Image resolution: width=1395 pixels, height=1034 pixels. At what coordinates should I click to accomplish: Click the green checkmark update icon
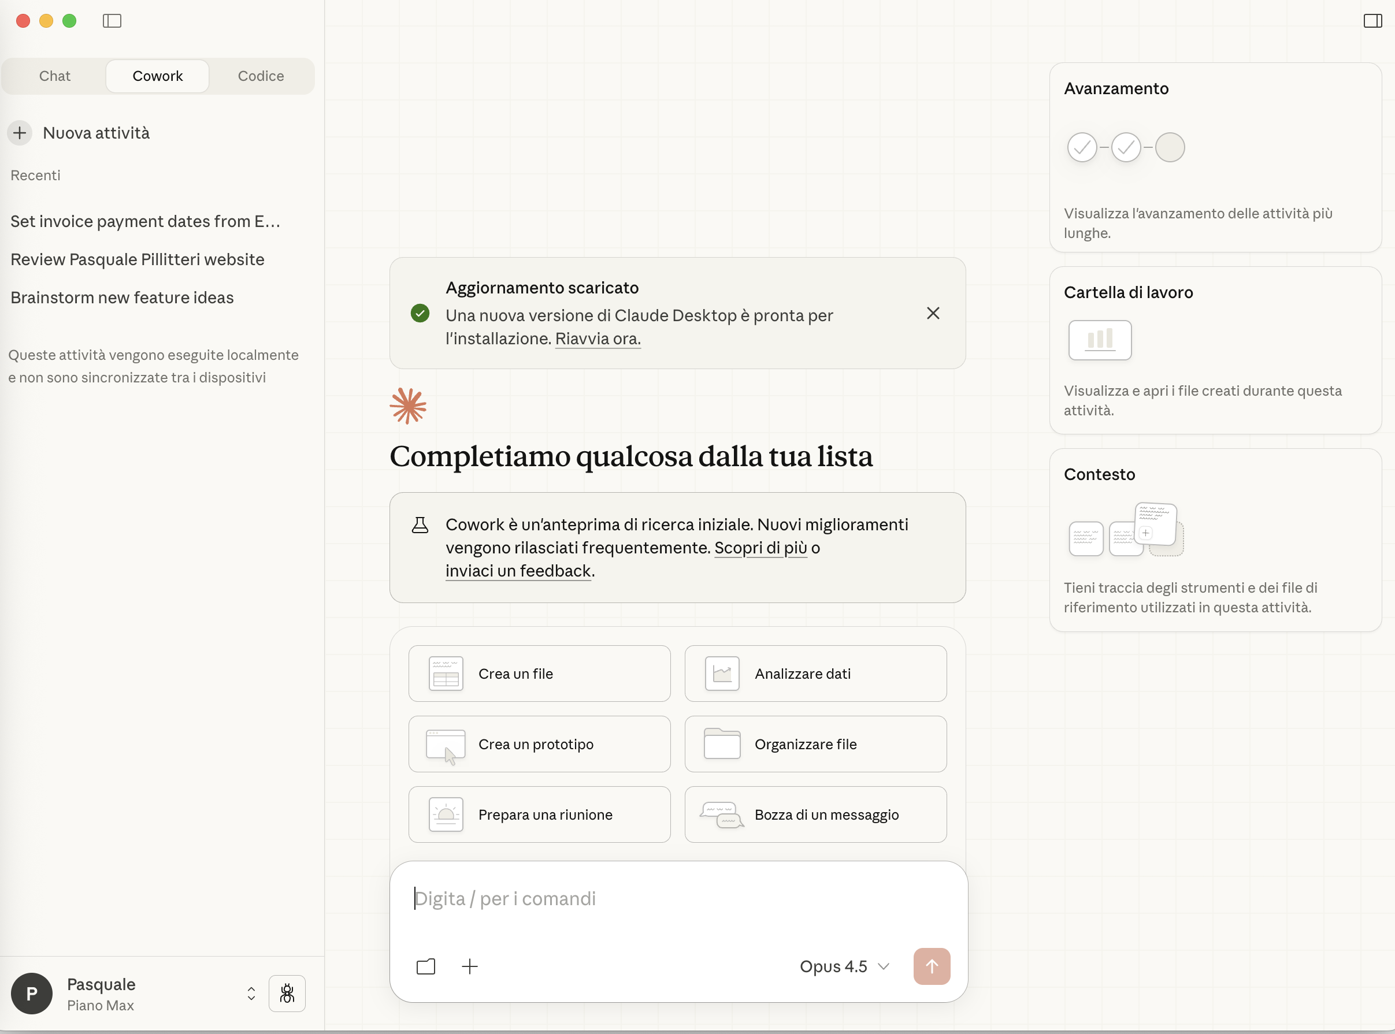[x=420, y=313]
